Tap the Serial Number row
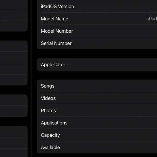This screenshot has height=157, width=157. coord(97,43)
